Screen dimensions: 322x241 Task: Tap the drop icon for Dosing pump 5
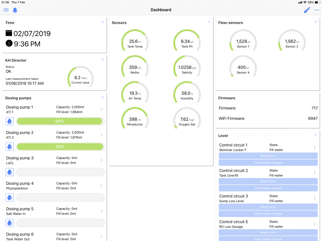click(x=10, y=223)
